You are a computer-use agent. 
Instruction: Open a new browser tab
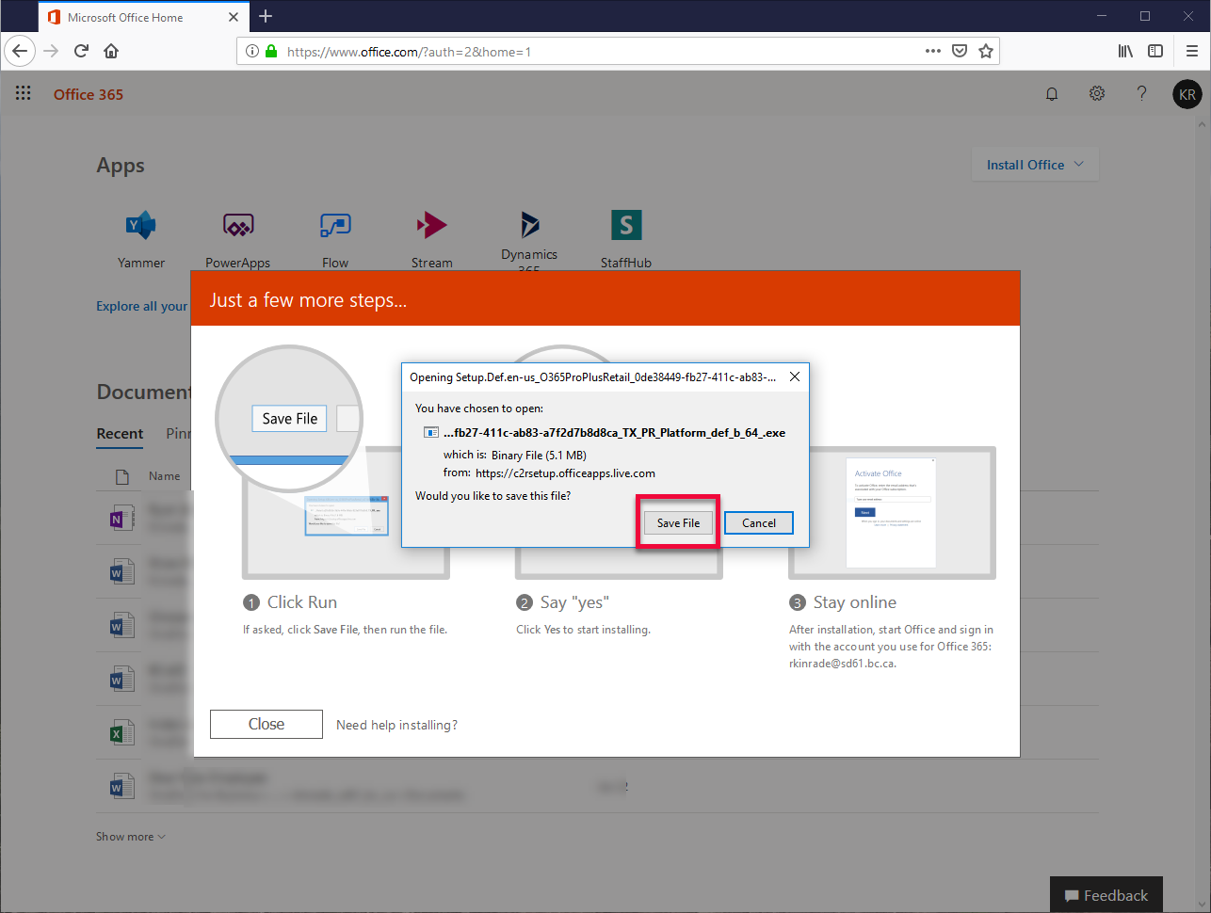(266, 16)
